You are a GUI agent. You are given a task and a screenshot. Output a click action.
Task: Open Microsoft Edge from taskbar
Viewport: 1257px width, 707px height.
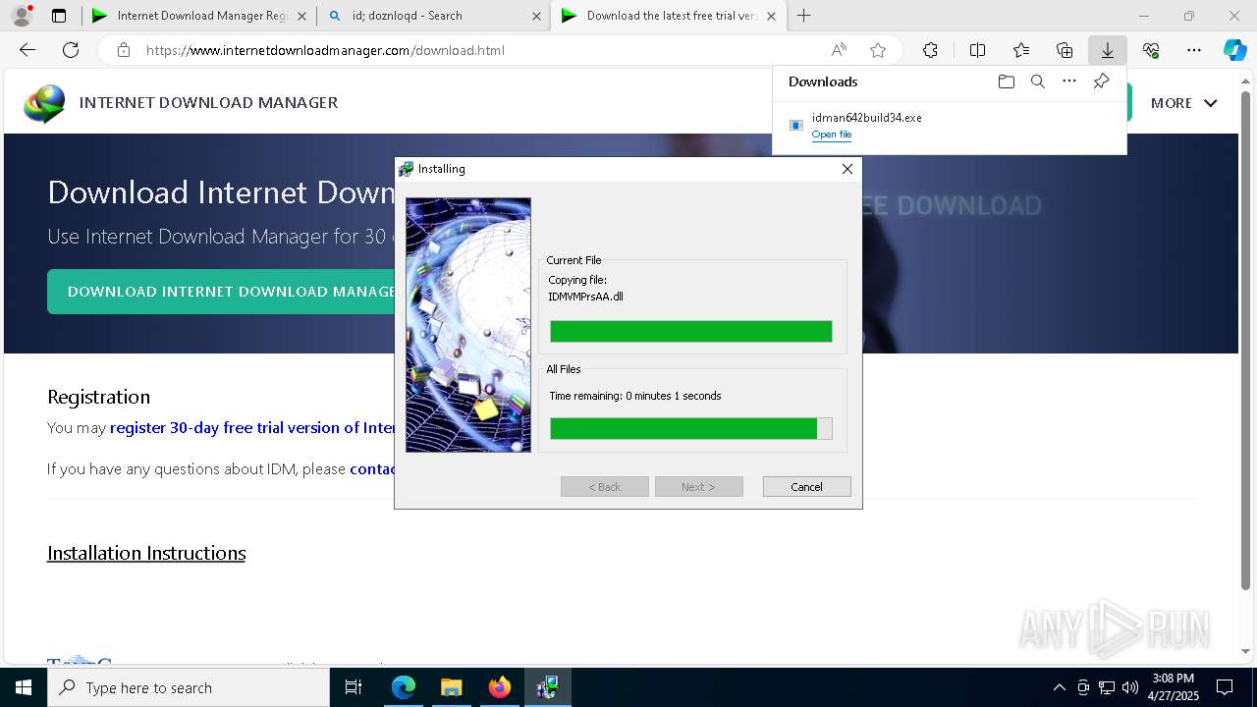point(404,687)
